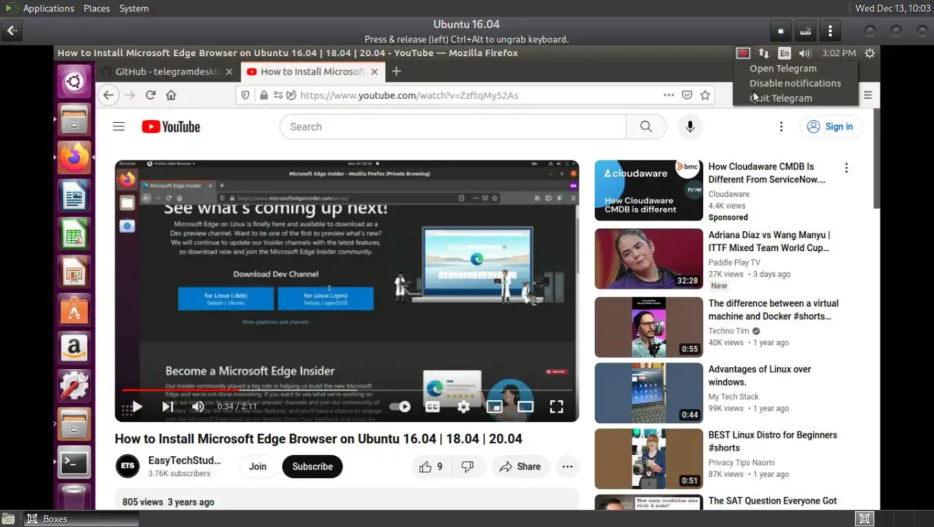Open more actions under video
Screen dimensions: 934x527
click(567, 467)
